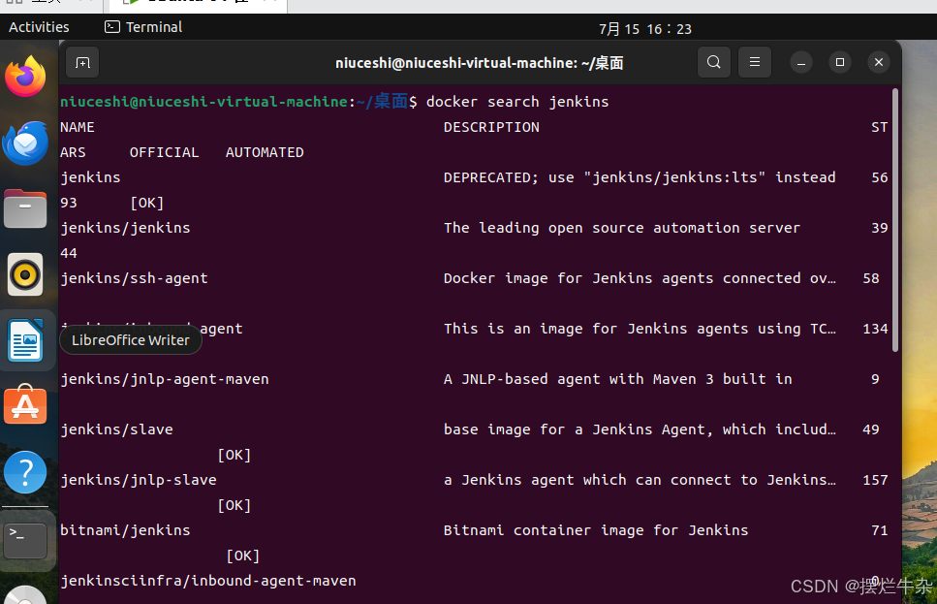Close the terminal window
The height and width of the screenshot is (604, 937).
coord(879,62)
